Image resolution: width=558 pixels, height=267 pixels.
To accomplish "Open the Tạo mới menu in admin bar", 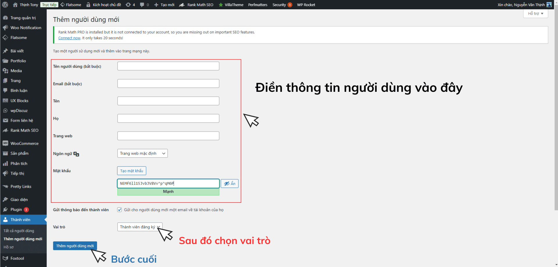I will click(164, 5).
